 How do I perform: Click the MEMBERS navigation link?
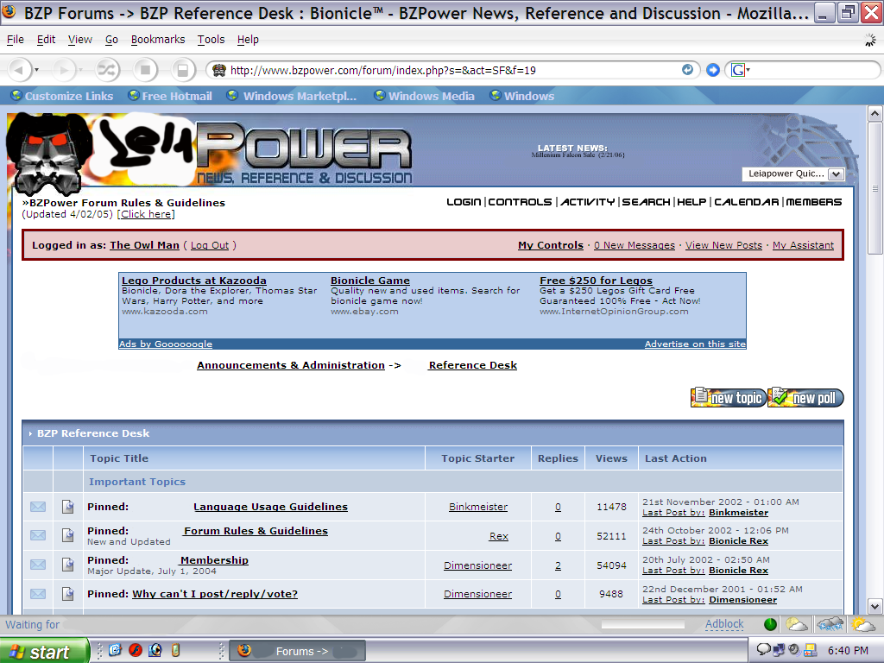click(813, 202)
